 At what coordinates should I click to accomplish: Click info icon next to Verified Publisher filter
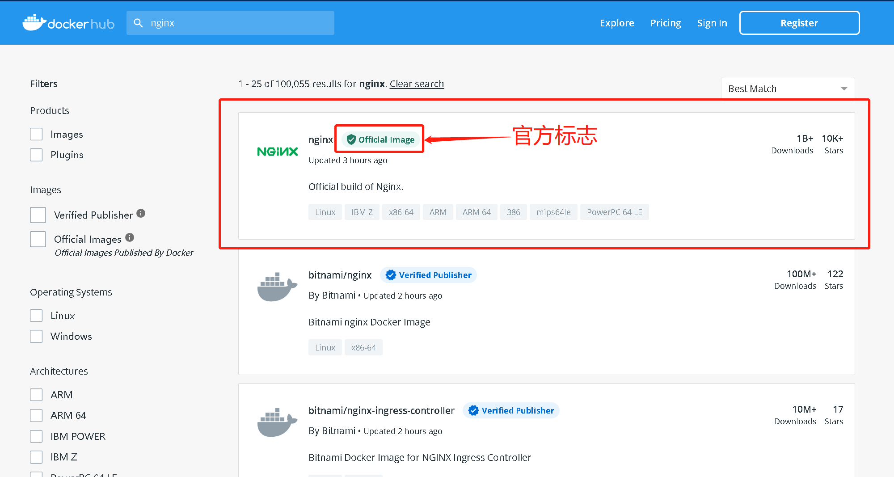tap(141, 213)
